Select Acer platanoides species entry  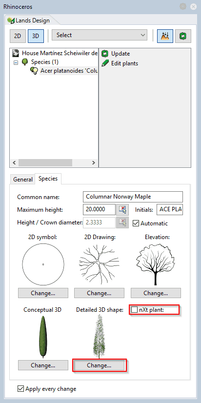coord(68,71)
